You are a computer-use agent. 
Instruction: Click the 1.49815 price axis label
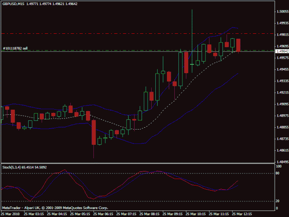pos(283,35)
